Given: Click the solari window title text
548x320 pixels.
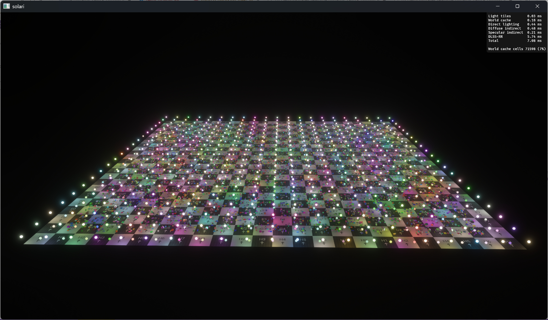Looking at the screenshot, I should tap(18, 6).
